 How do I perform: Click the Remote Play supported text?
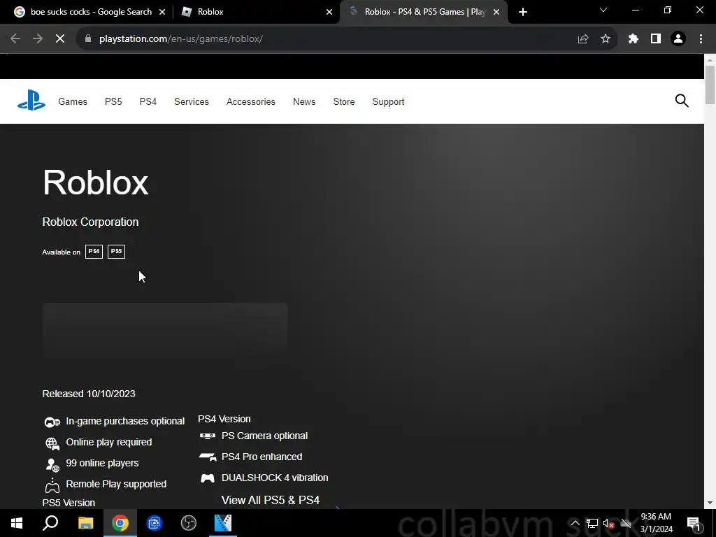(116, 484)
